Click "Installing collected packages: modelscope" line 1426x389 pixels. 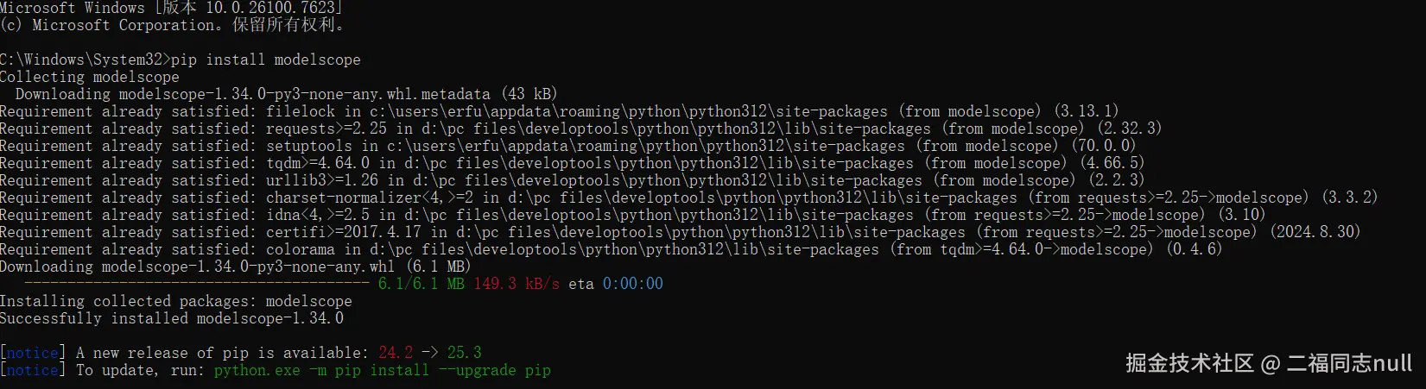(x=176, y=301)
